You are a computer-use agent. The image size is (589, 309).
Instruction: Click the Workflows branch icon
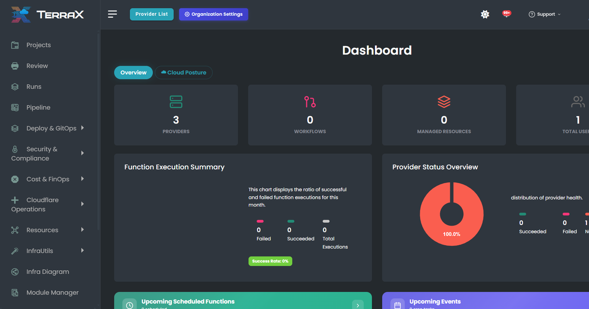(x=310, y=102)
